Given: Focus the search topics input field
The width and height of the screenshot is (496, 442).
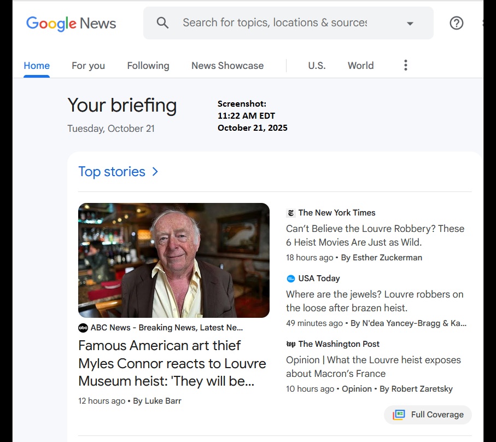Looking at the screenshot, I should tap(275, 23).
